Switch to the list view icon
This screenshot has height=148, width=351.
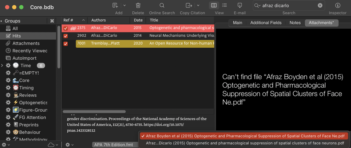tap(224, 5)
